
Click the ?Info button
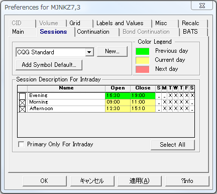(187, 181)
